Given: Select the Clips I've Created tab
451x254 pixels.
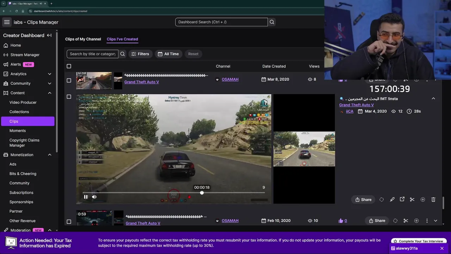Looking at the screenshot, I should click(122, 39).
